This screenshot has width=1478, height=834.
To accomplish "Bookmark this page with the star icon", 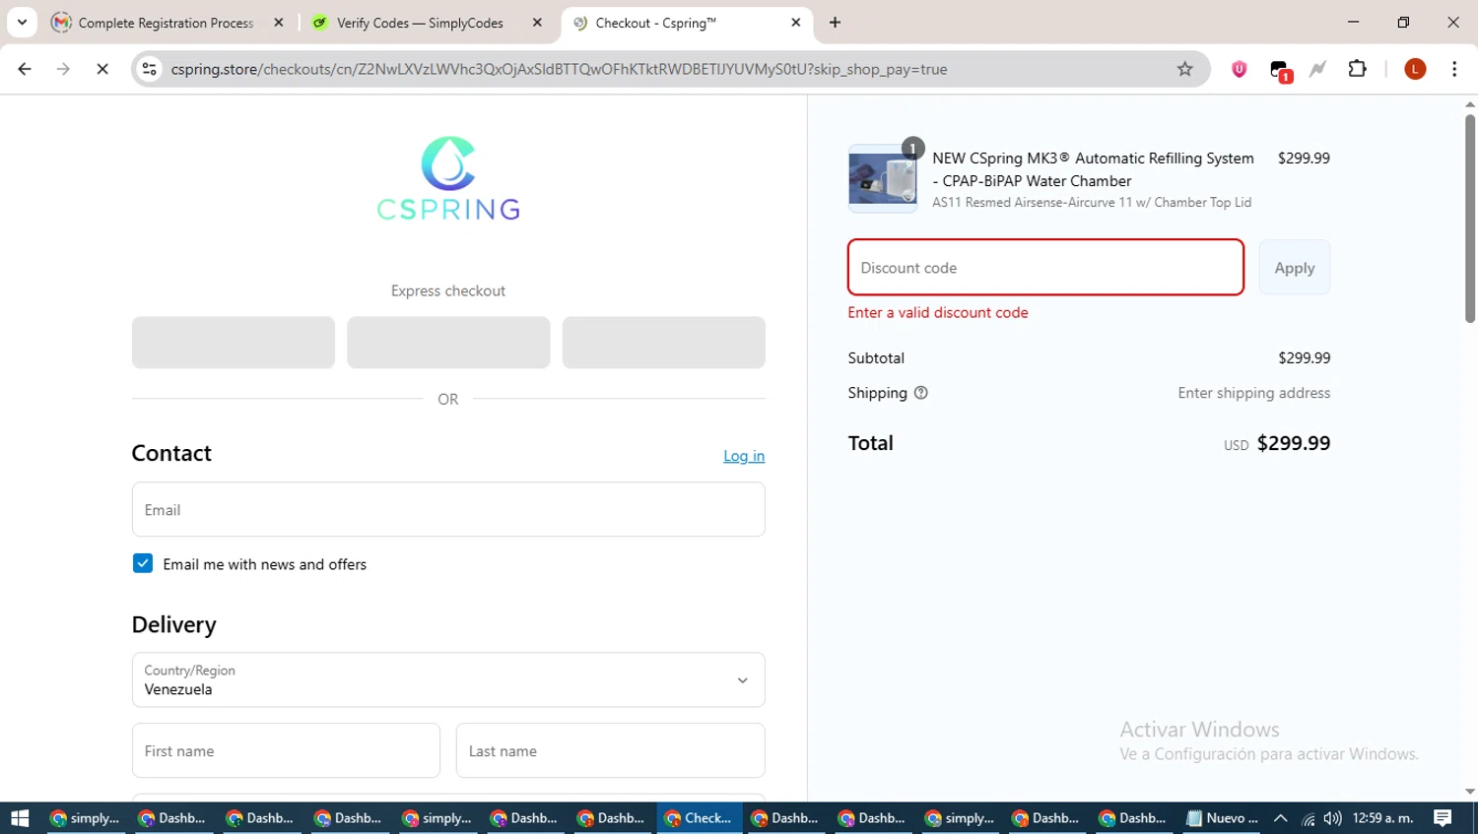I will pyautogui.click(x=1184, y=69).
